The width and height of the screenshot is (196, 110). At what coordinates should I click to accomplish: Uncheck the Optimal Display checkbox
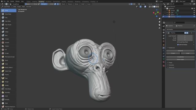tap(178, 45)
